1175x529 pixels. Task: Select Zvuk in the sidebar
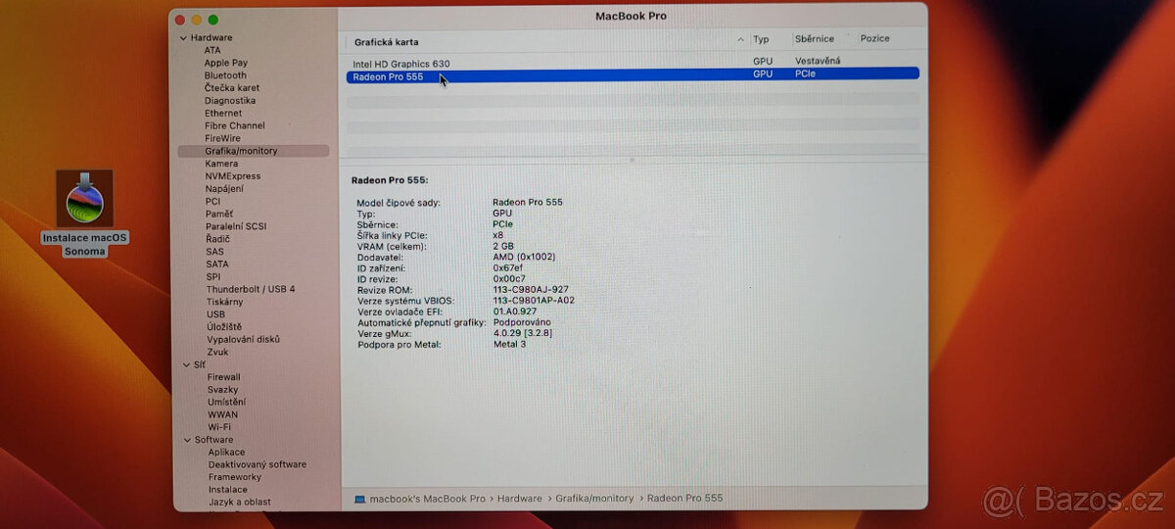pos(217,352)
